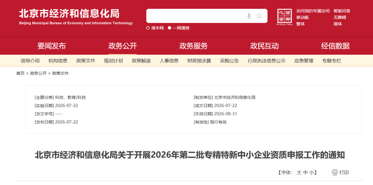Click 访问我的专属空间 link

[x=313, y=11]
